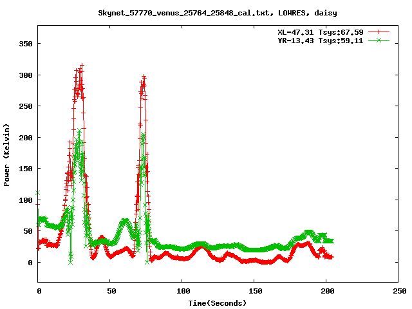Click the green line sample in the legend
The image size is (412, 309).
point(379,40)
